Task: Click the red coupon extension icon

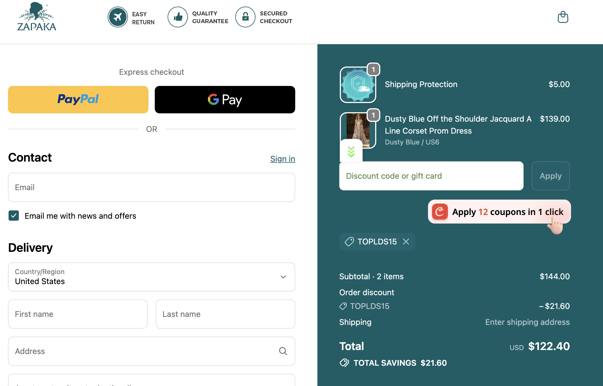Action: click(x=440, y=212)
